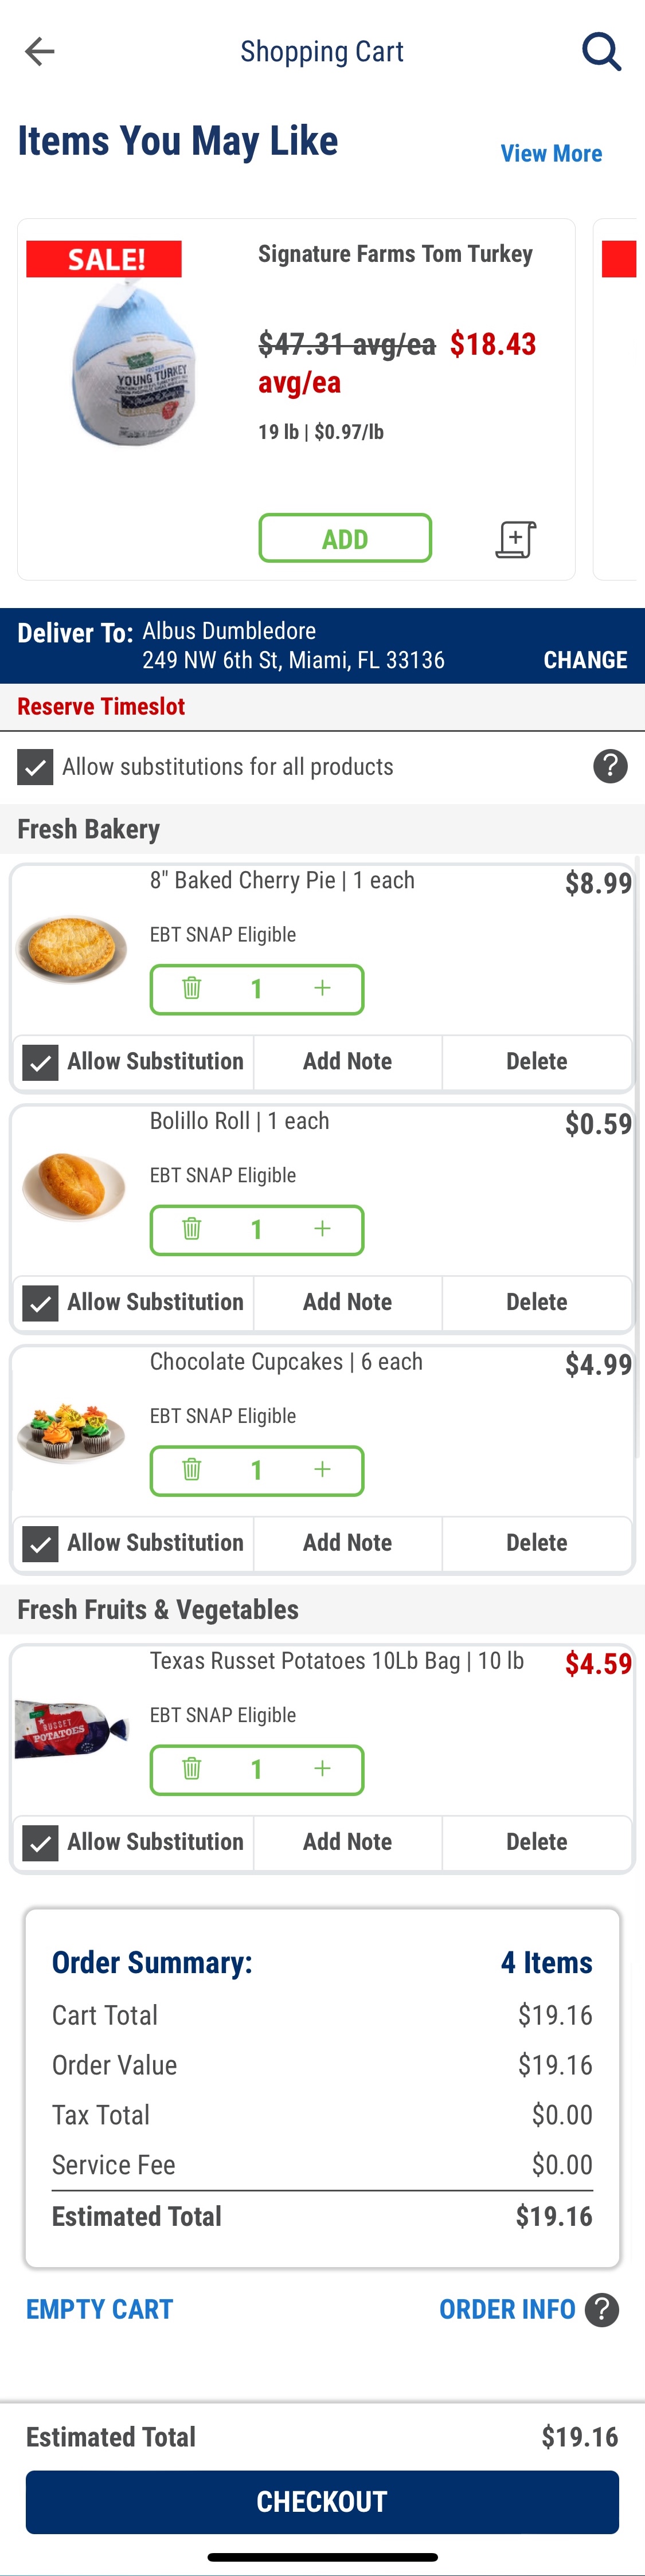Open View More for Items You May Like
Viewport: 645px width, 2576px height.
click(x=551, y=153)
